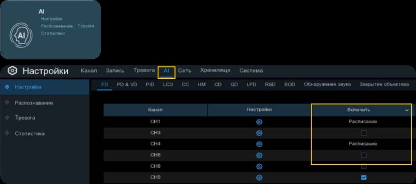Open Статистика in left sidebar
The width and height of the screenshot is (416, 184).
[x=30, y=133]
